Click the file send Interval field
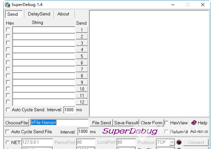 [83, 132]
